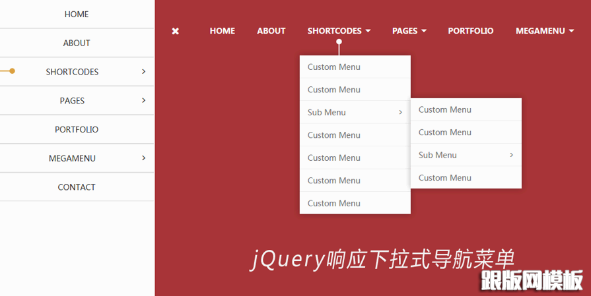
Task: Open PORTFOLIO in top navbar
Action: pos(470,31)
